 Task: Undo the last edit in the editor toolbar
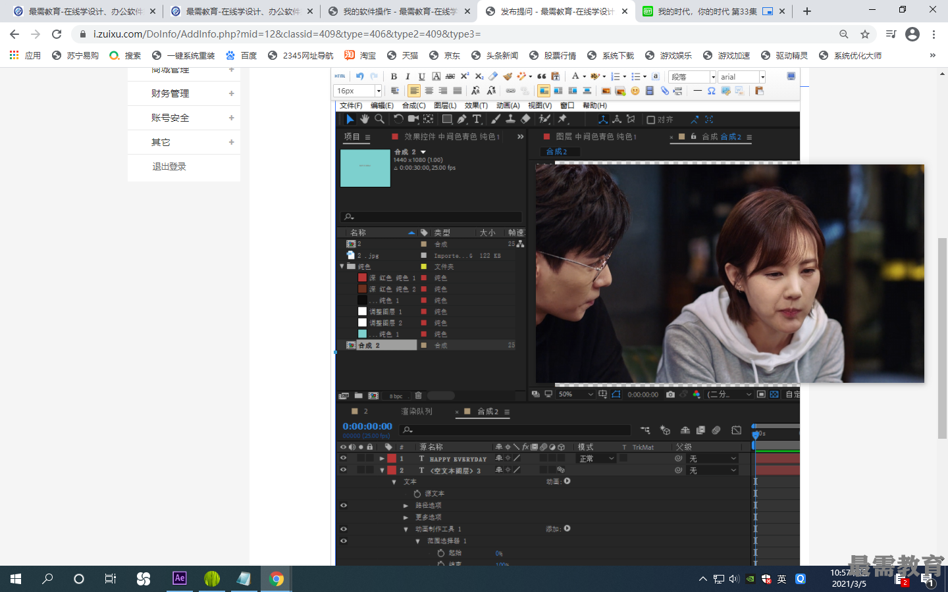coord(360,76)
